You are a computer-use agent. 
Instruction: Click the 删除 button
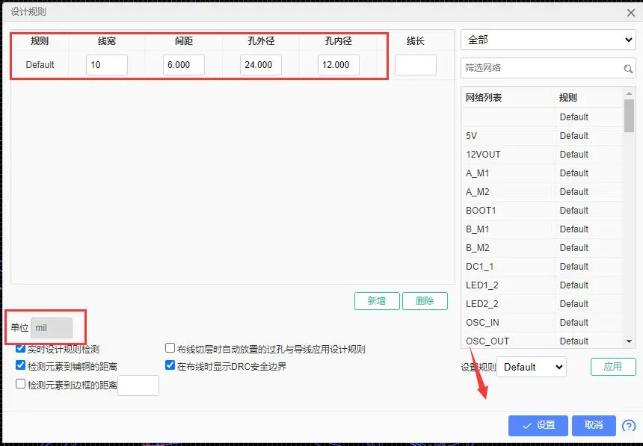tap(425, 300)
